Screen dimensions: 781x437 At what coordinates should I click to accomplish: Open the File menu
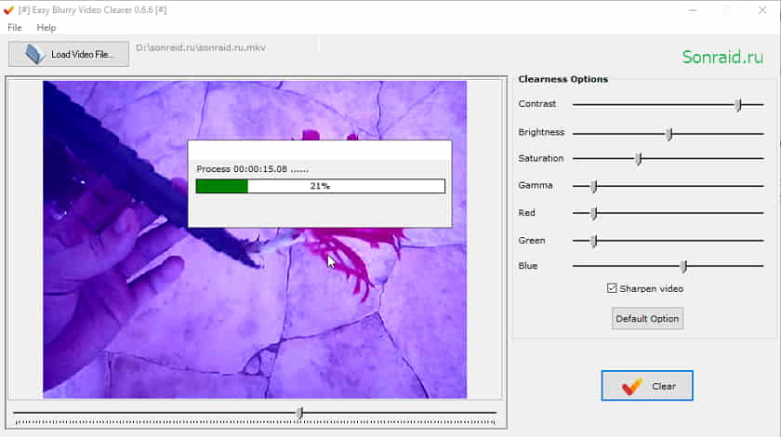pos(15,27)
